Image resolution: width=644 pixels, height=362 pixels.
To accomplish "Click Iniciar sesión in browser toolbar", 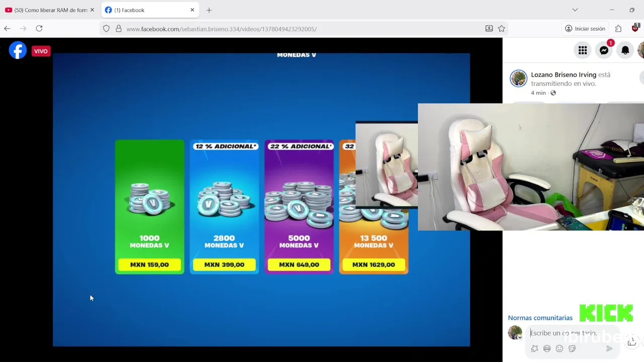I will click(x=585, y=29).
